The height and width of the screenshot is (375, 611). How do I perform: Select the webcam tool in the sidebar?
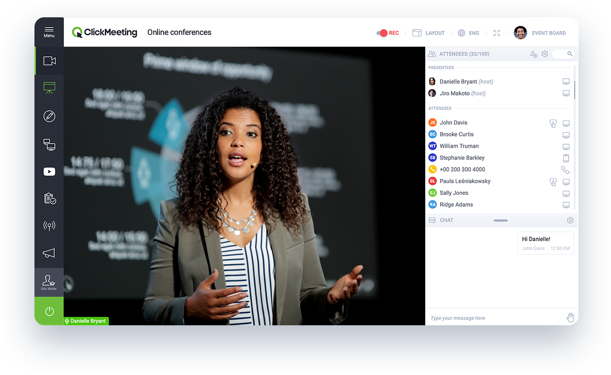49,61
